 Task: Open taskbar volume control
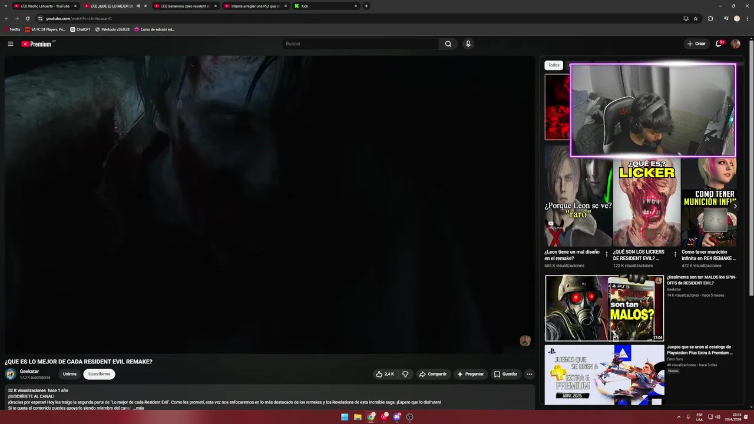[x=717, y=417]
